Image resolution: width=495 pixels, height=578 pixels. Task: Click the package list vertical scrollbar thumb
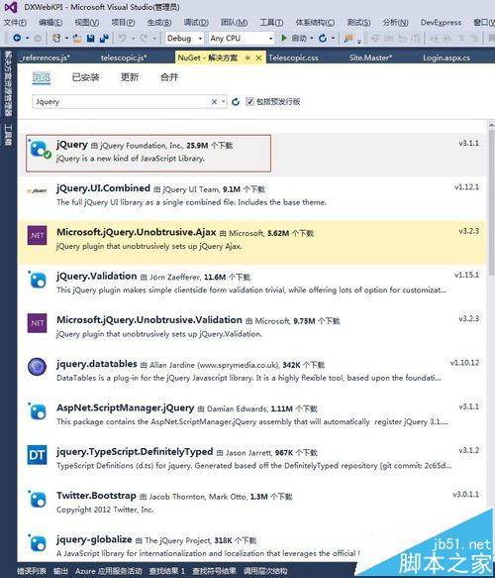[x=491, y=202]
